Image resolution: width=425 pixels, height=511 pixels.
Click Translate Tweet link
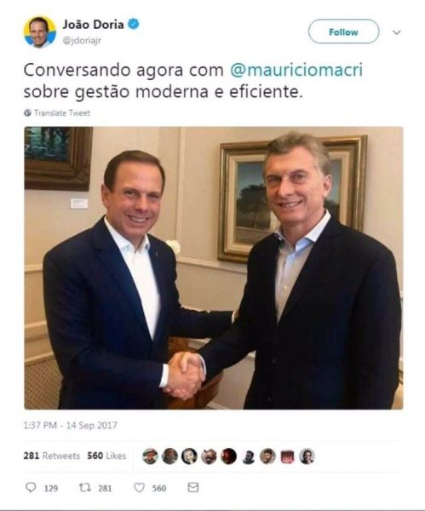62,113
